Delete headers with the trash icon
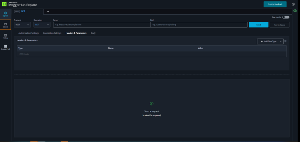This screenshot has height=142, width=300. tap(286, 41)
